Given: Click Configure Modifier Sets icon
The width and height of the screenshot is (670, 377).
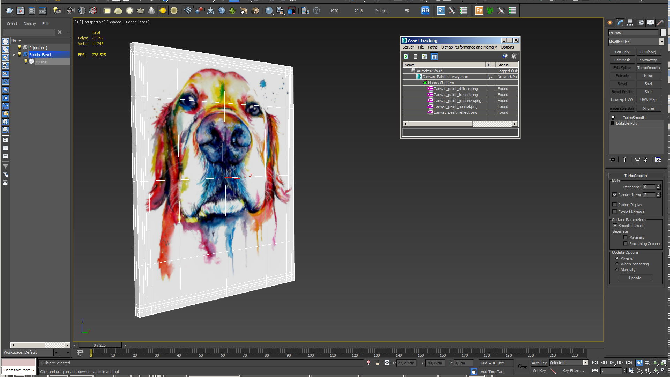Looking at the screenshot, I should pos(658,160).
